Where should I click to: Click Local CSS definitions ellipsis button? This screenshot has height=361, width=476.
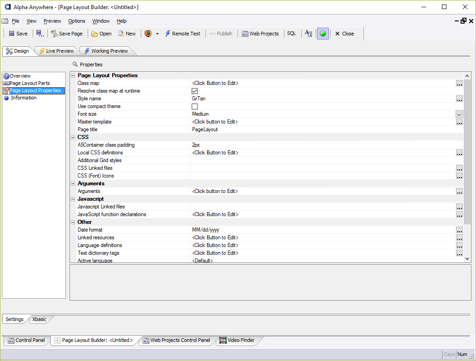pos(459,153)
